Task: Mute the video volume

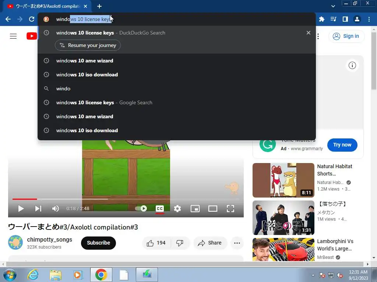Action: click(56, 209)
